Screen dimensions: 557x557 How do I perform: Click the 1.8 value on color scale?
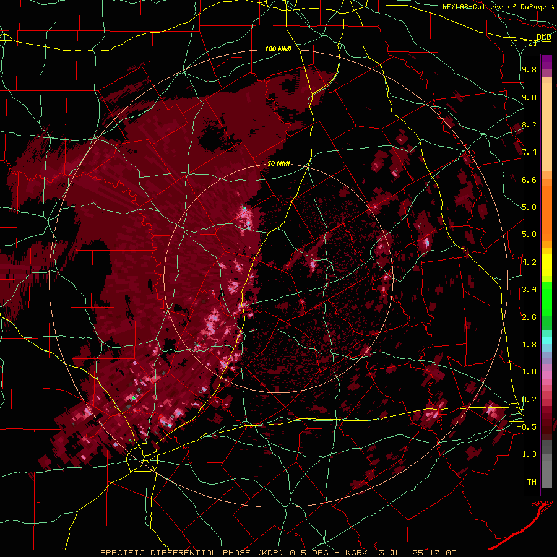[x=529, y=345]
